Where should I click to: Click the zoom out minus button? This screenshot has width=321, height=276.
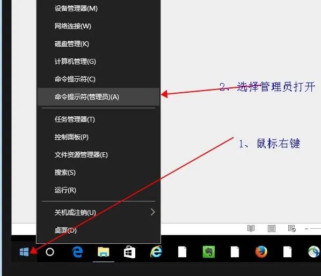click(x=307, y=229)
